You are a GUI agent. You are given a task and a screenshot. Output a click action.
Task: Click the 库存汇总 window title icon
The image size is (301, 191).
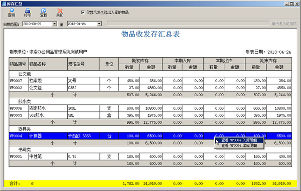point(4,4)
